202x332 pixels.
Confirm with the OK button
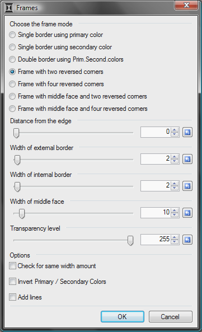click(x=123, y=316)
